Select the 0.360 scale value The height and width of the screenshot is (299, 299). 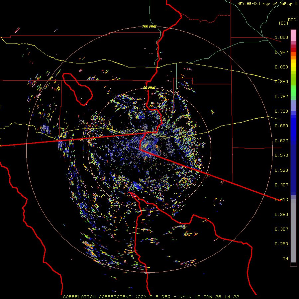281,215
